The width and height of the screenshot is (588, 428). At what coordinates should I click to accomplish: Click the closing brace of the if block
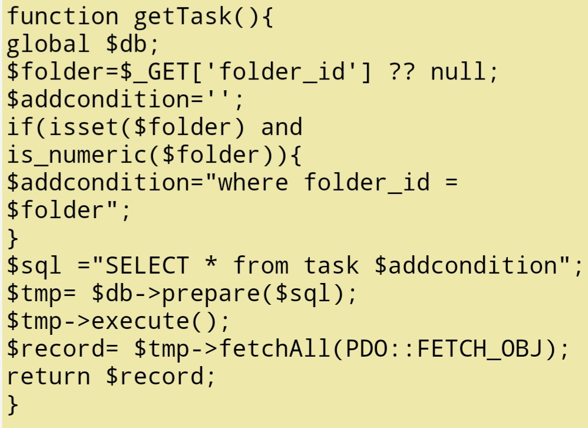click(x=13, y=238)
